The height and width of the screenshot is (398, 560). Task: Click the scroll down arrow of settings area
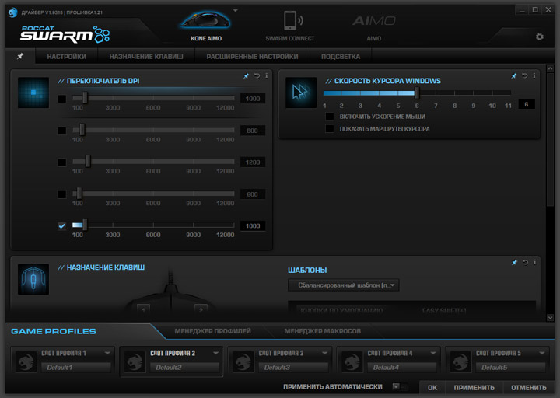(550, 317)
